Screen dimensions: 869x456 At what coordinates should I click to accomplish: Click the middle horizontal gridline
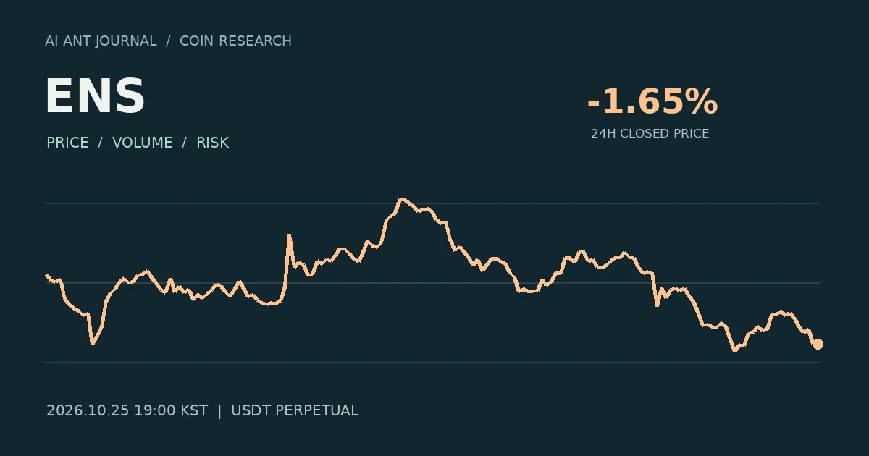coord(433,283)
